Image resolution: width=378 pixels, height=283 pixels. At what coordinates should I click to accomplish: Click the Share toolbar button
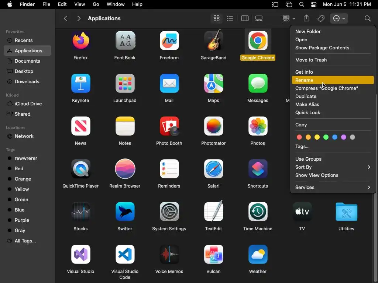pyautogui.click(x=306, y=18)
